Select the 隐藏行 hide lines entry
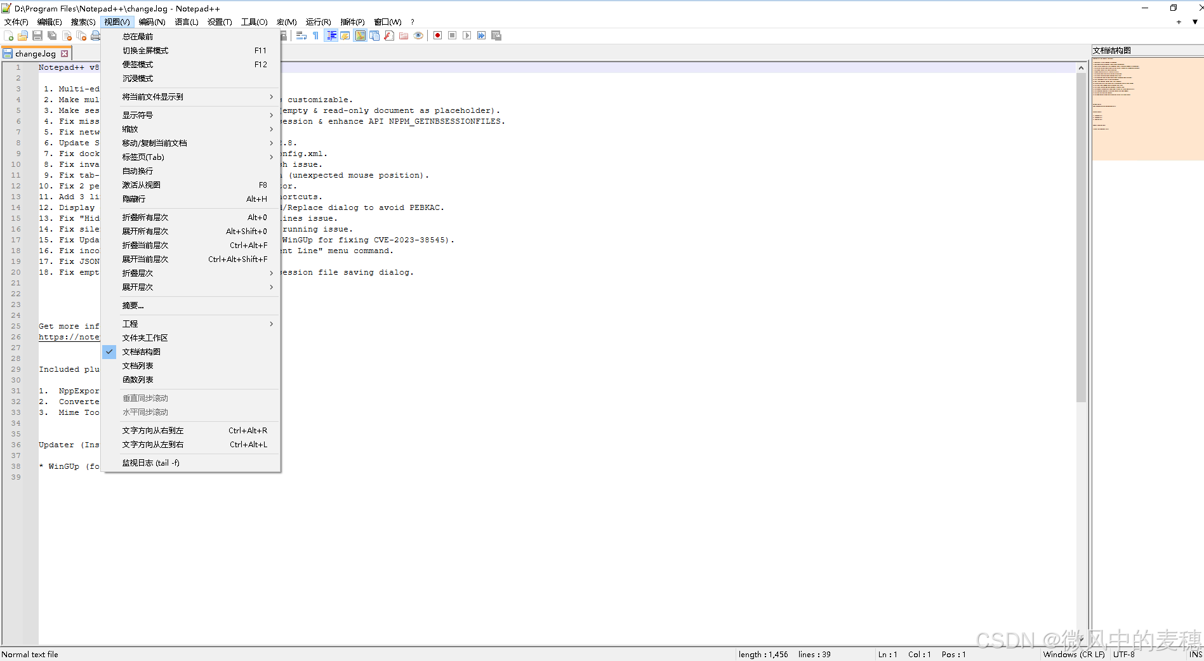The image size is (1204, 661). (x=190, y=199)
